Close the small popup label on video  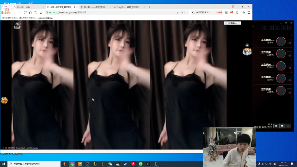click(x=239, y=23)
